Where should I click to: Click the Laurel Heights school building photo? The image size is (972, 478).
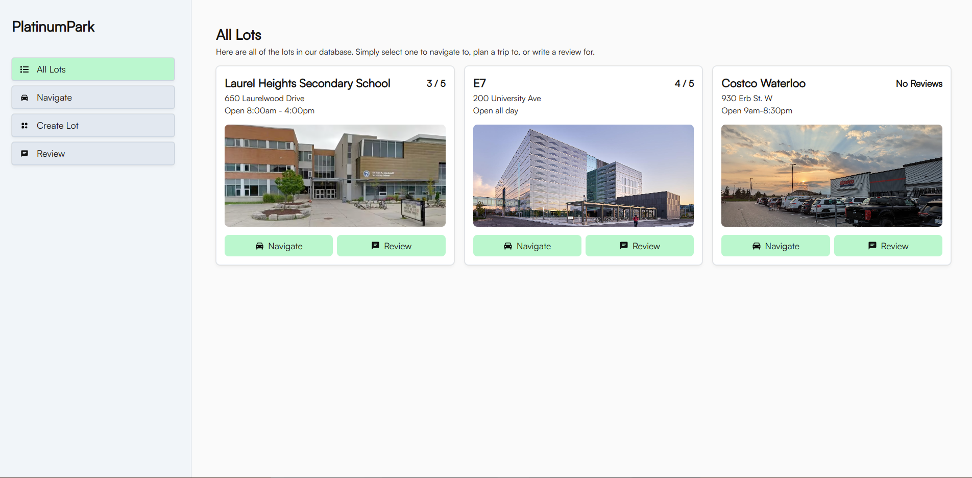click(x=335, y=176)
